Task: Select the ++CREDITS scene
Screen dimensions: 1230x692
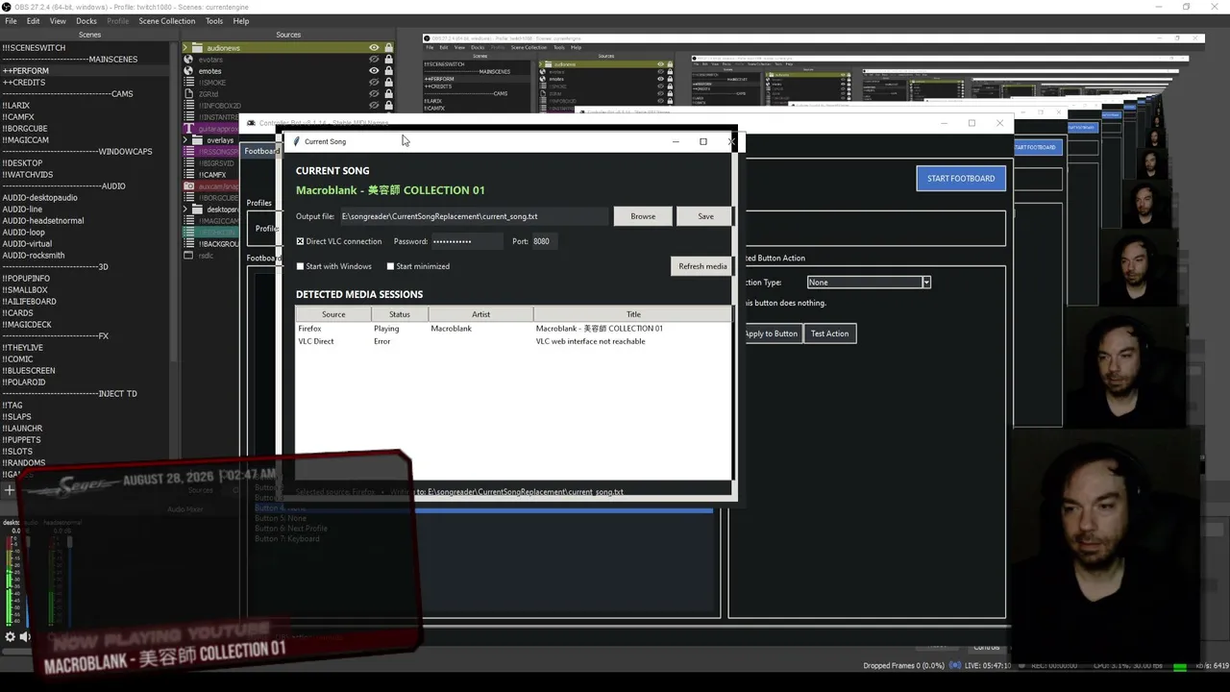Action: (86, 83)
